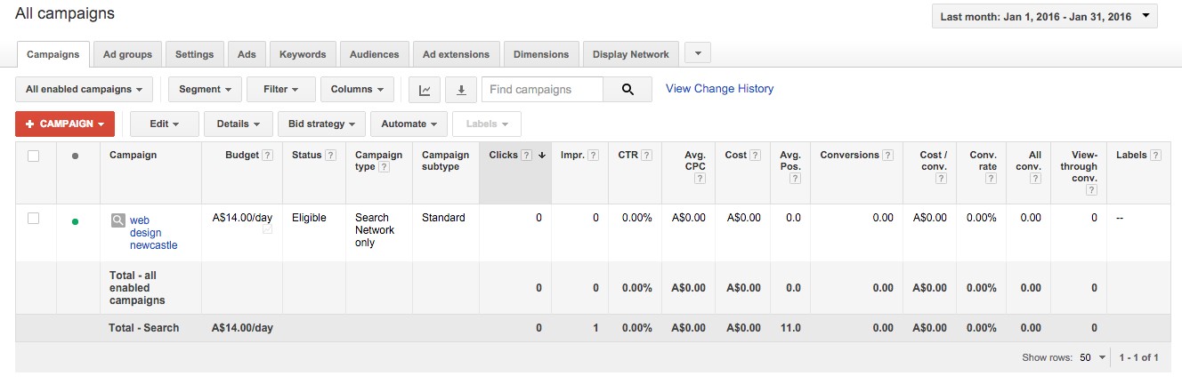Open View-through conv. help icon
The image size is (1182, 392).
(x=1092, y=190)
